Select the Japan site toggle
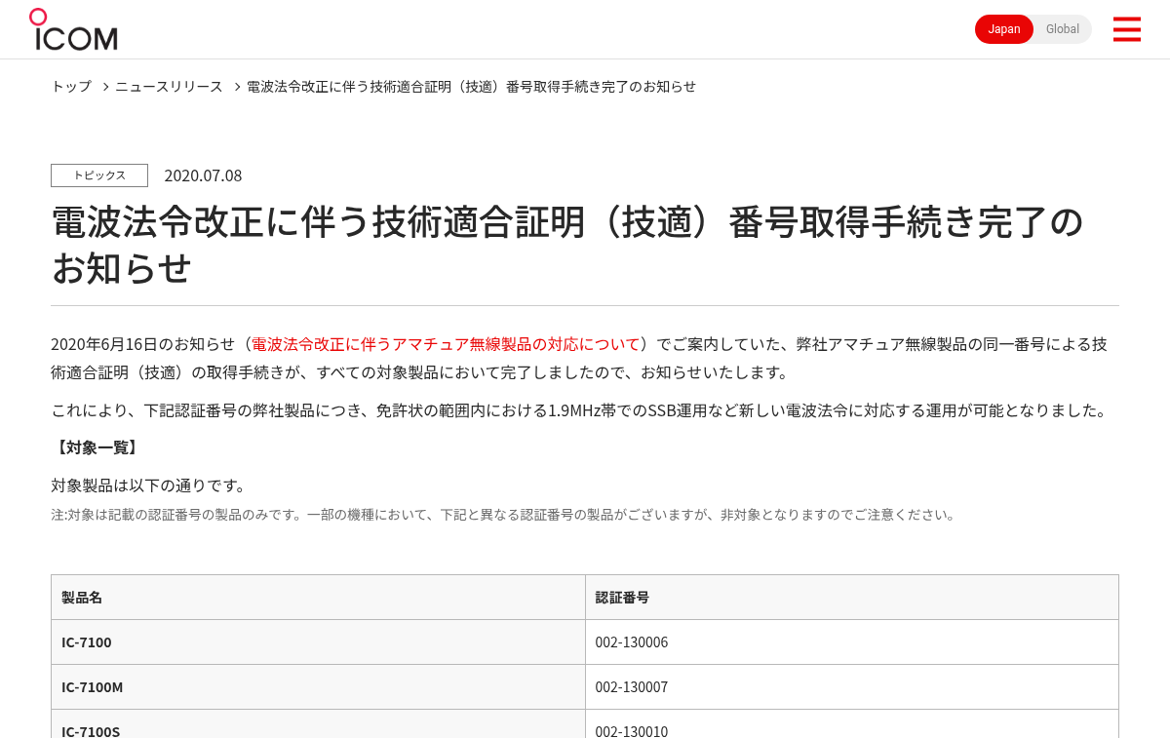 [x=1004, y=29]
